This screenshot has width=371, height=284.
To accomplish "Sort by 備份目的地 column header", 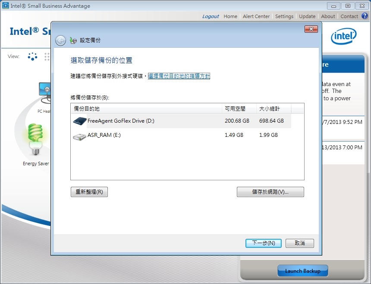I will (146, 109).
